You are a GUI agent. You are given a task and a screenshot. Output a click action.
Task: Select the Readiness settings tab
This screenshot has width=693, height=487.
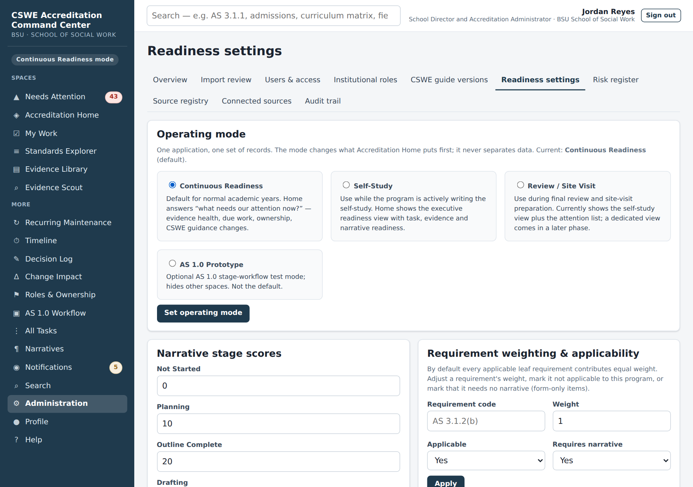pyautogui.click(x=540, y=80)
